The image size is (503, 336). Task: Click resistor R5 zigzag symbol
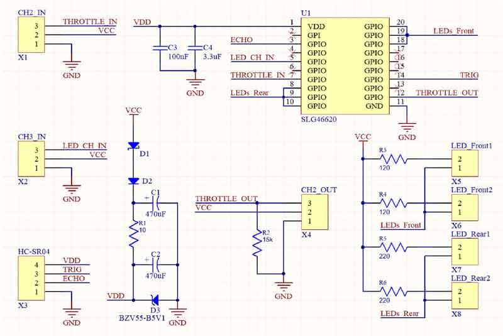click(394, 247)
